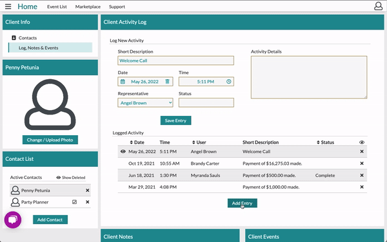Click the Client Events panel header

(315, 236)
